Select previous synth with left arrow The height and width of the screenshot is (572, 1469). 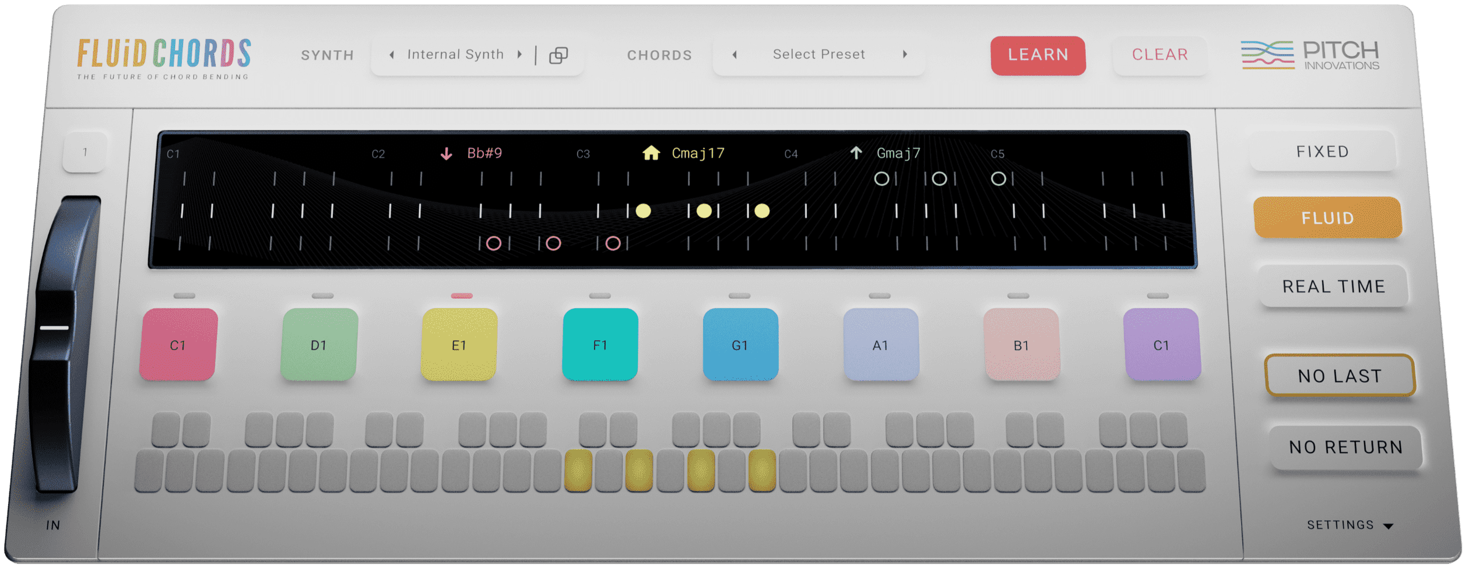click(x=392, y=55)
